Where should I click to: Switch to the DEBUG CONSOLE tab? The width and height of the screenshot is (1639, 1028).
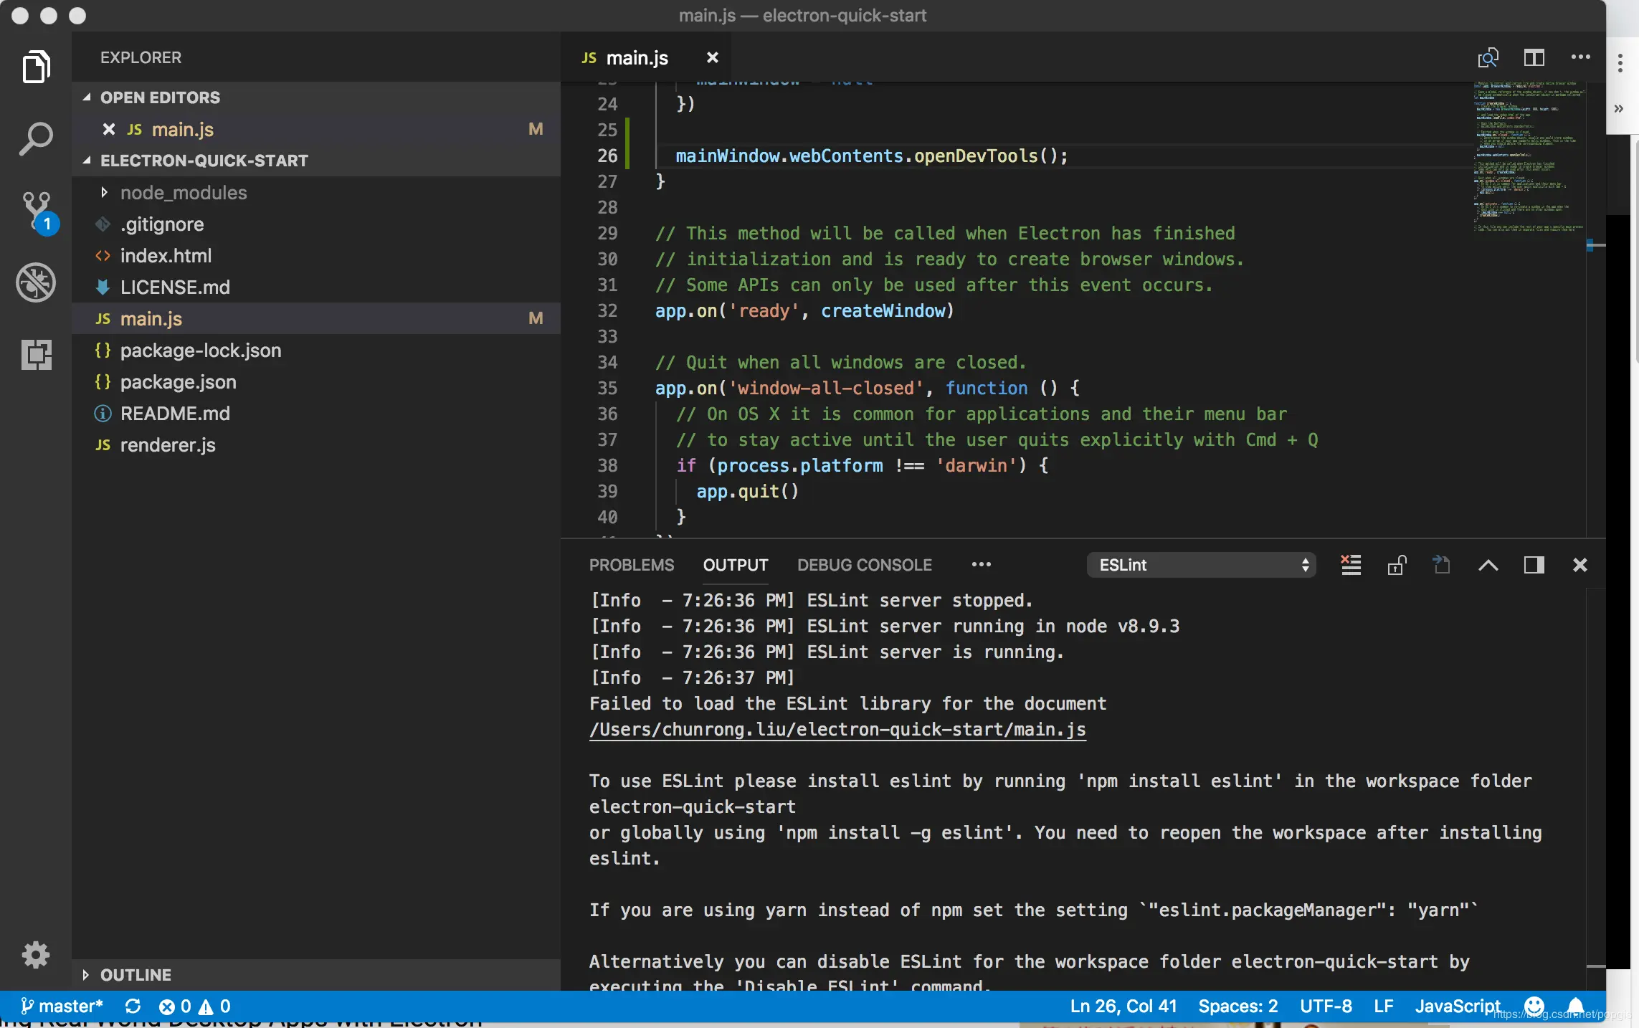tap(864, 565)
